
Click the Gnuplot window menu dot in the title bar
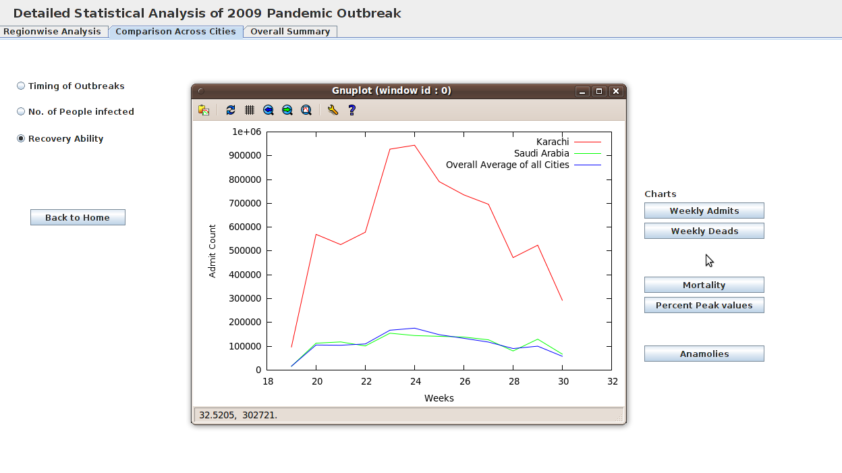pyautogui.click(x=200, y=91)
